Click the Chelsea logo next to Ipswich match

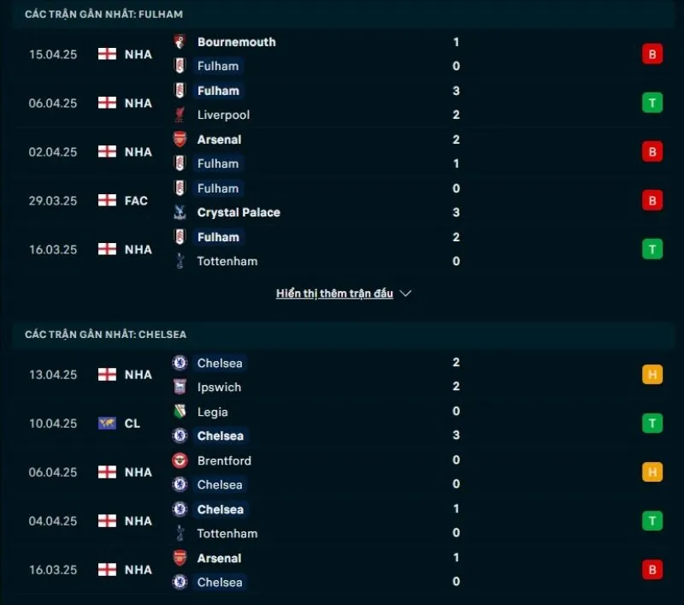pos(180,363)
